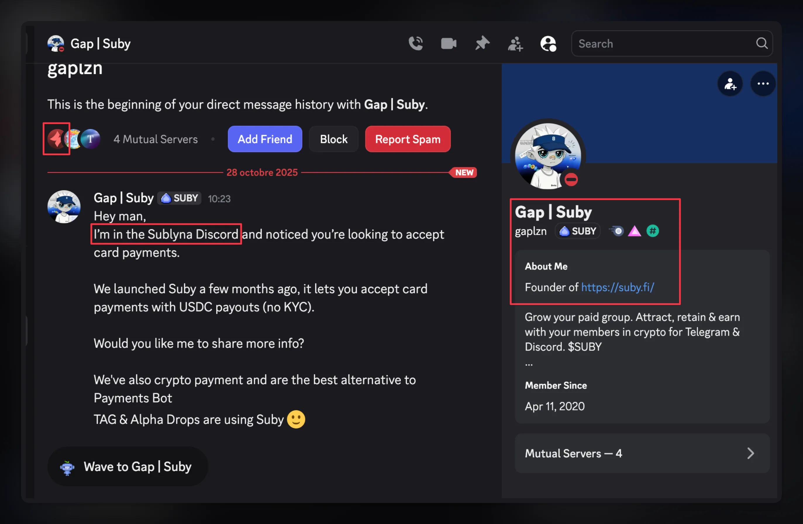This screenshot has height=524, width=803.
Task: Click the SUBY server tag next to message author
Action: pos(180,198)
